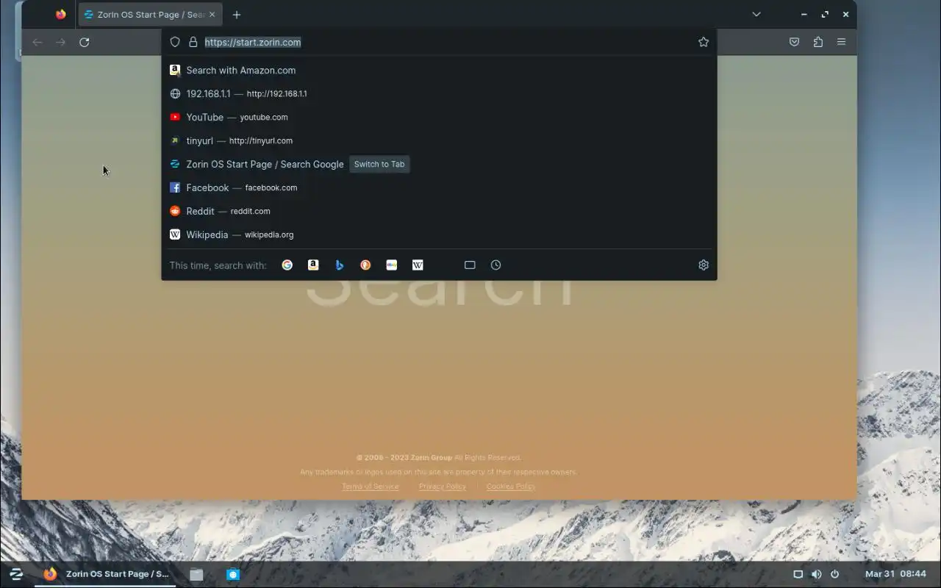
Task: Go back one page in history
Action: tap(37, 42)
